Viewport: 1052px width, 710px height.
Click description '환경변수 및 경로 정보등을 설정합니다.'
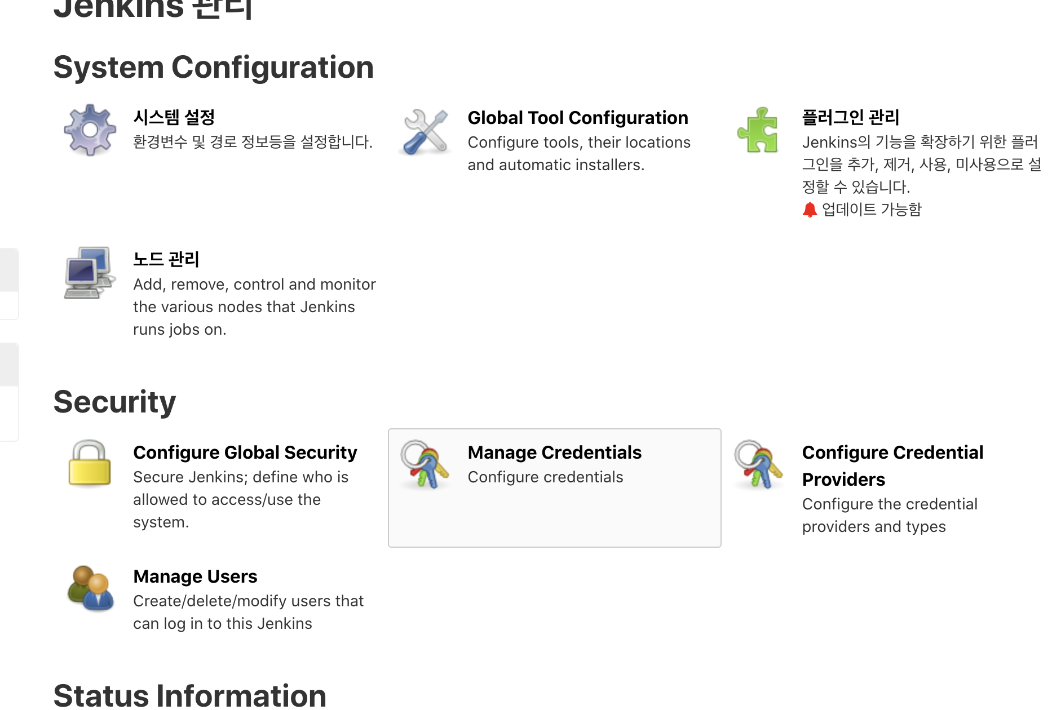pyautogui.click(x=253, y=141)
